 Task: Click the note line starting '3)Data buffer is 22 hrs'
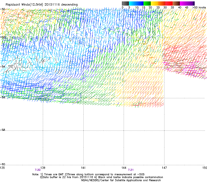(x=101, y=177)
